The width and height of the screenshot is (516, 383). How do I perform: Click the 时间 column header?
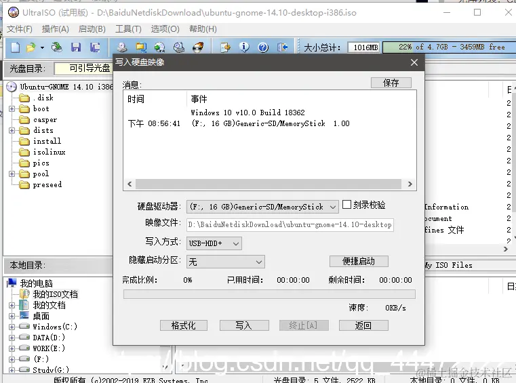point(136,99)
